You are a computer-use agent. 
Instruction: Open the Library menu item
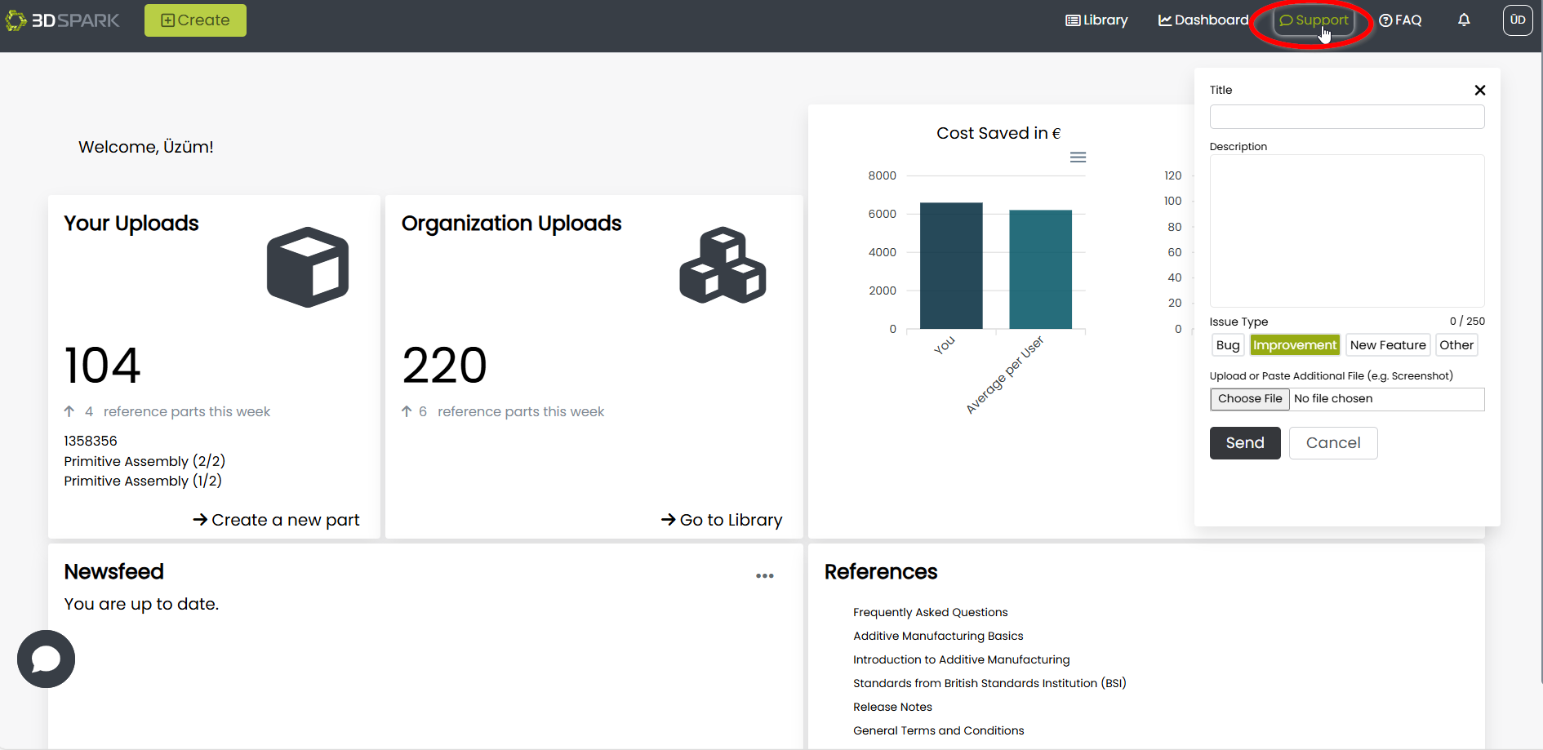(x=1096, y=20)
